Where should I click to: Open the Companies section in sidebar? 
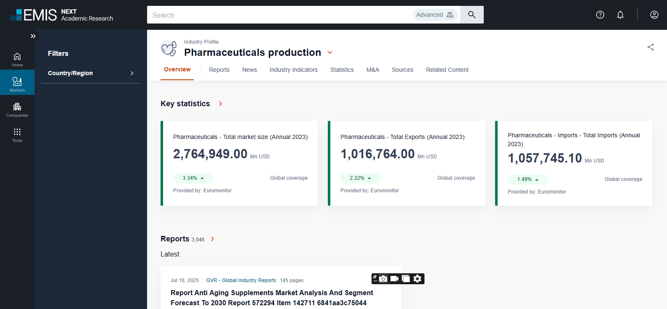click(x=17, y=110)
